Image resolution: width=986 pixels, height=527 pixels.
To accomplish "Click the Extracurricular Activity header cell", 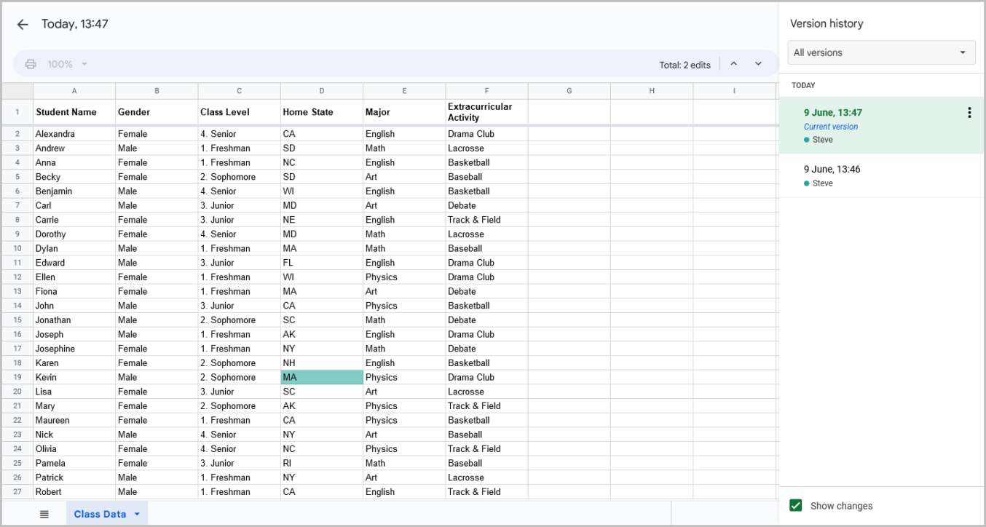I will (x=486, y=112).
